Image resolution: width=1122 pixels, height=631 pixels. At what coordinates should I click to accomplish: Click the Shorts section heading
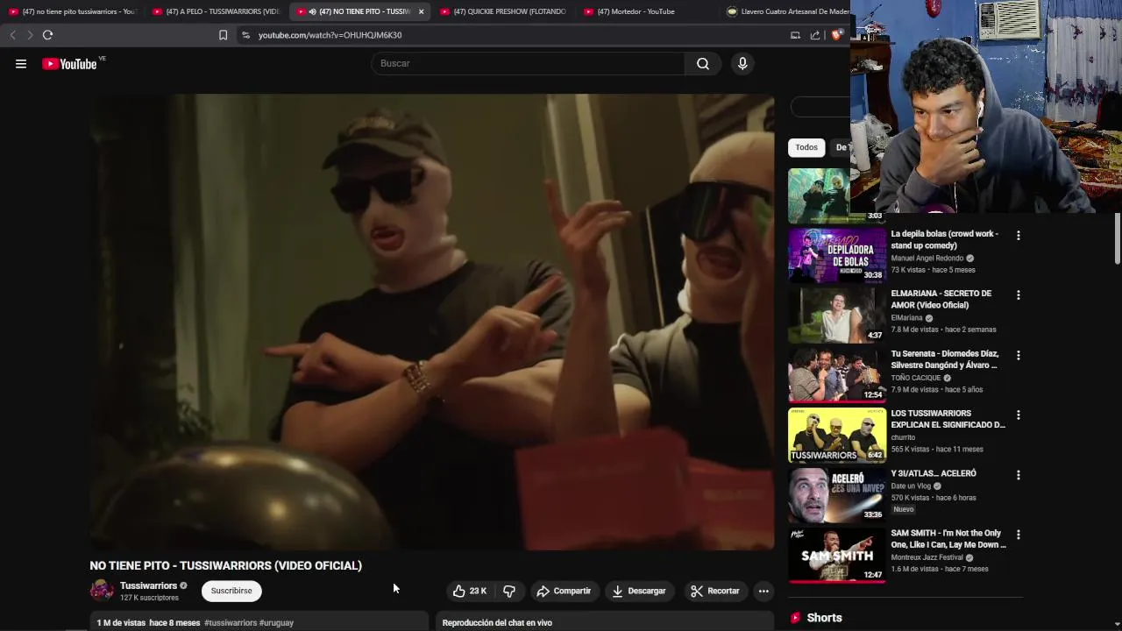point(824,618)
